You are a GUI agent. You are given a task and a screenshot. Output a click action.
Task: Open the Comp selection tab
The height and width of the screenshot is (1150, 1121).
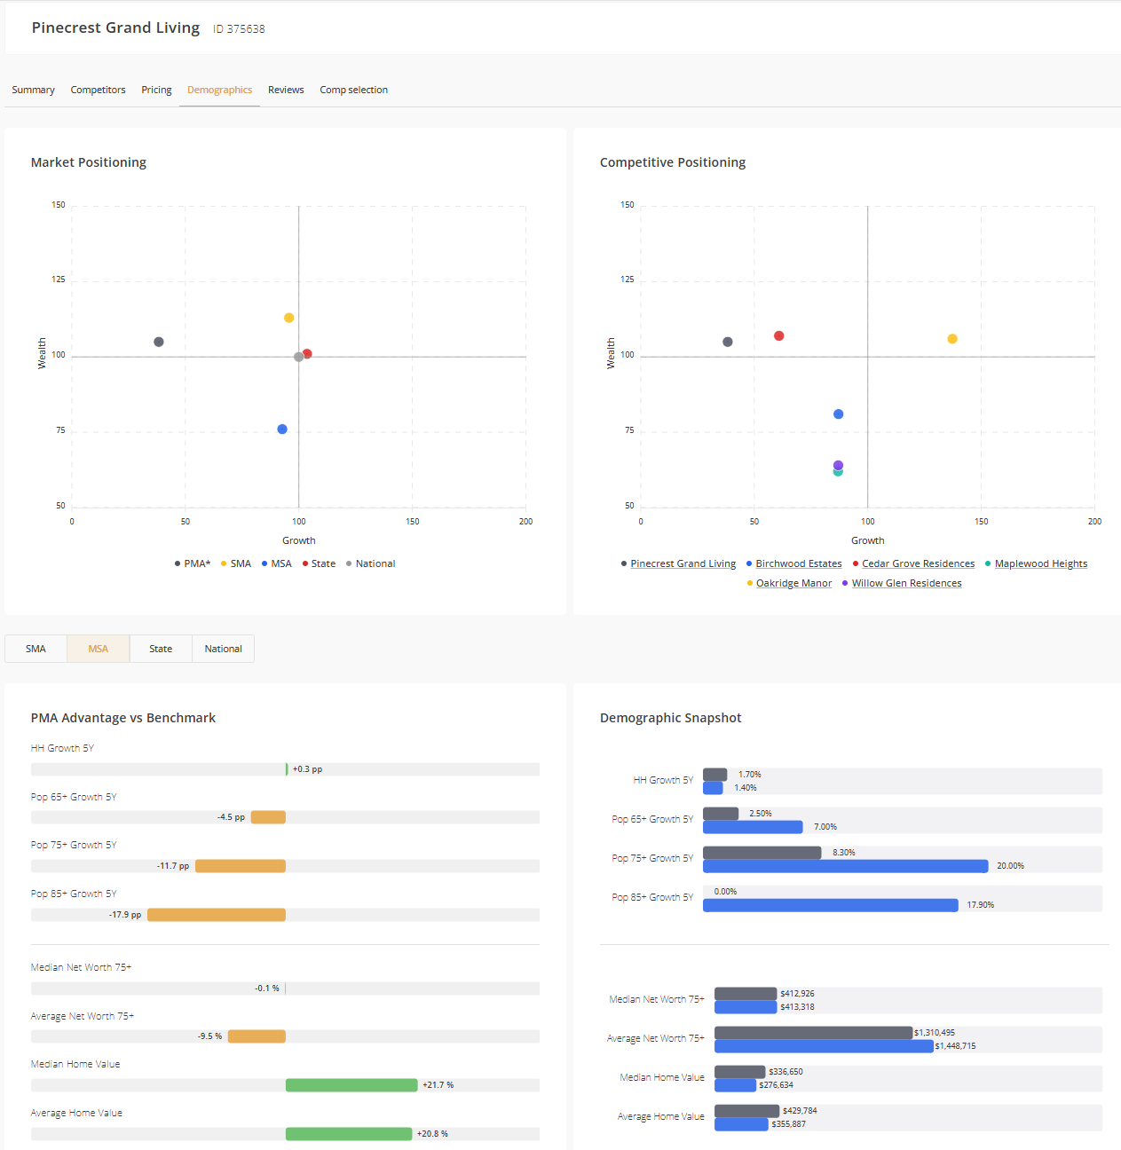[x=353, y=90]
